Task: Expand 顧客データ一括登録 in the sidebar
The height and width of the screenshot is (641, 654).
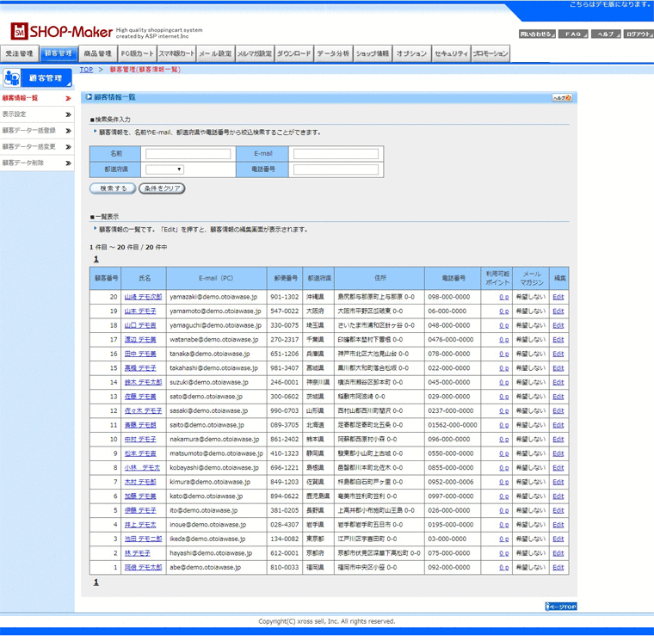Action: click(x=36, y=131)
